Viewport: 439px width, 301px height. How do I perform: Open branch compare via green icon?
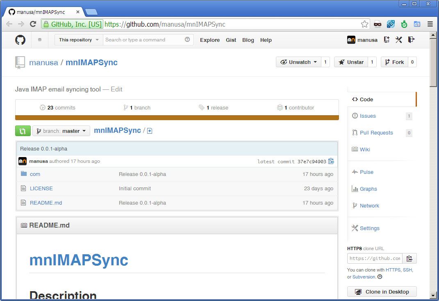tap(23, 130)
